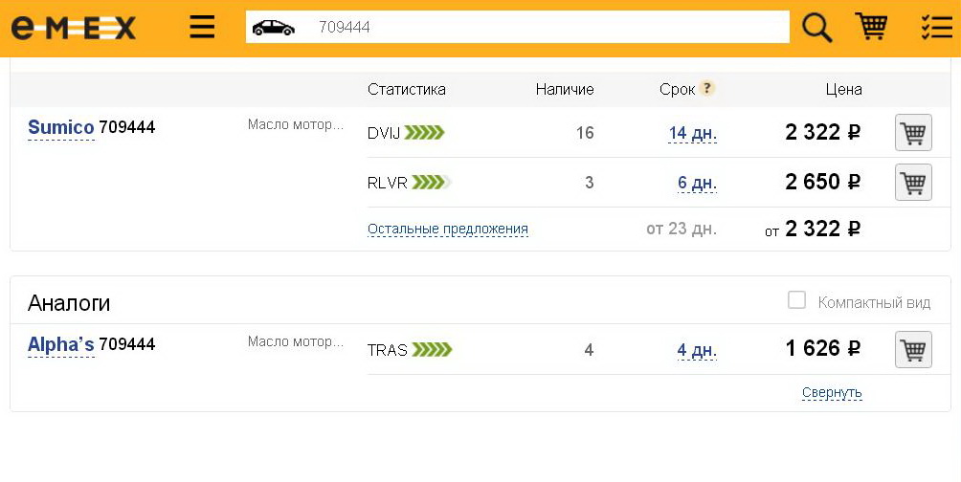
Task: Click Alpha's Масло мотор... description
Action: pos(296,341)
